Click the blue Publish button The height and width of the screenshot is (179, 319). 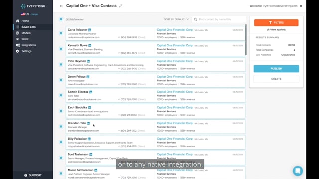pyautogui.click(x=276, y=69)
